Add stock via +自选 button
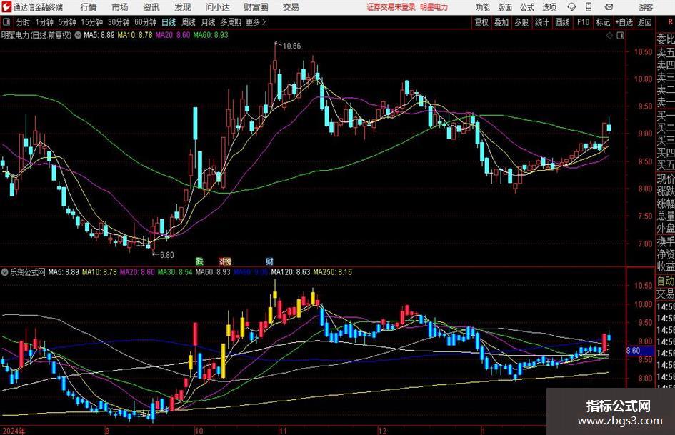The image size is (675, 435). coord(624,22)
